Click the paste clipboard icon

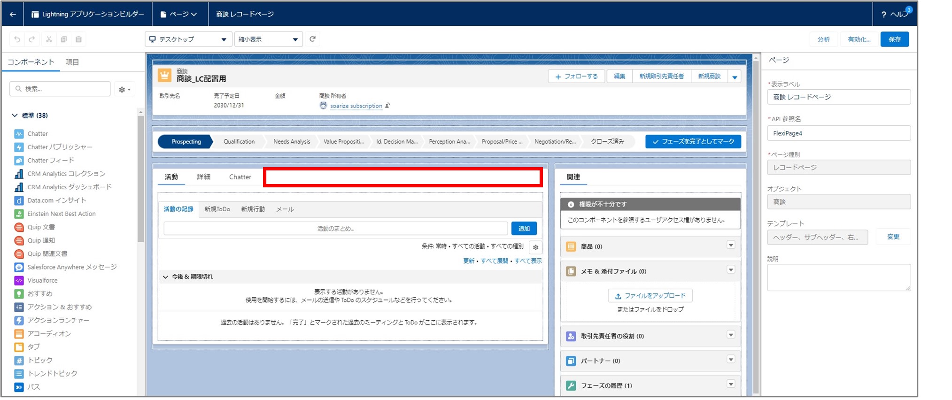(78, 39)
